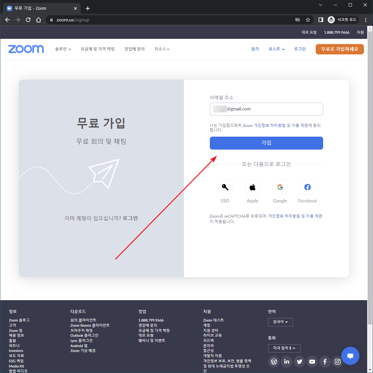The width and height of the screenshot is (373, 373).
Task: Open a new browser tab
Action: point(88,8)
